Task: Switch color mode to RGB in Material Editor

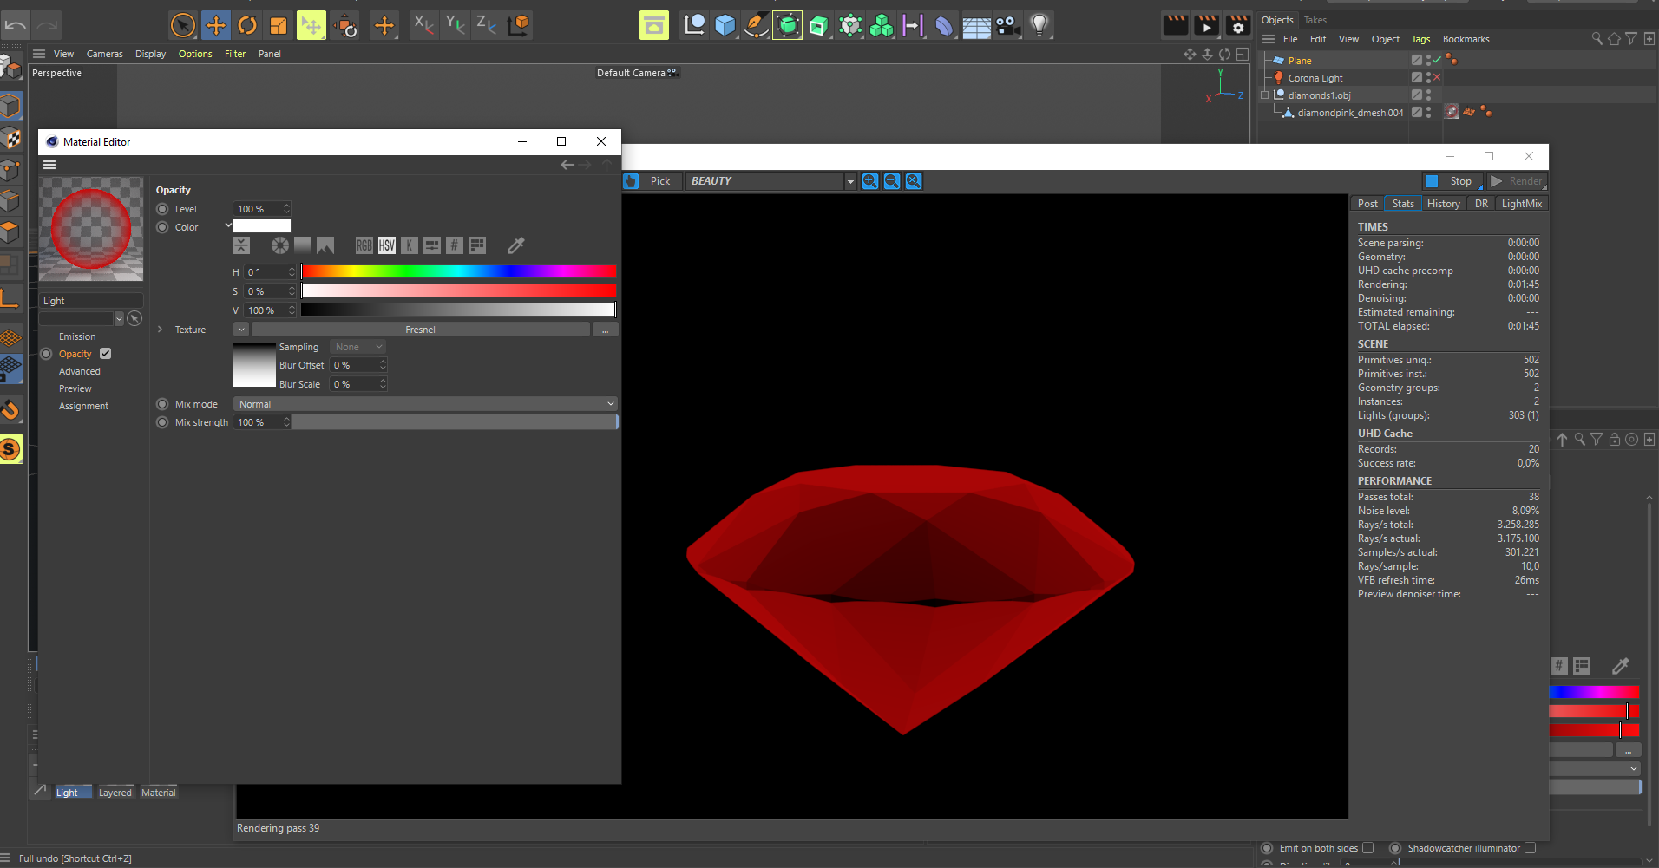Action: [364, 245]
